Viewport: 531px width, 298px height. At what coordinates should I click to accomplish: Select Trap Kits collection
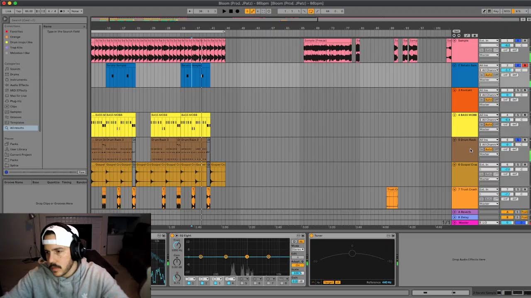(16, 48)
